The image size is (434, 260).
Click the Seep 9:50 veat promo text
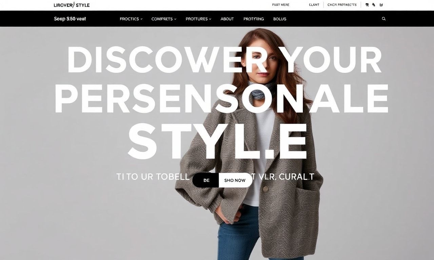[70, 19]
